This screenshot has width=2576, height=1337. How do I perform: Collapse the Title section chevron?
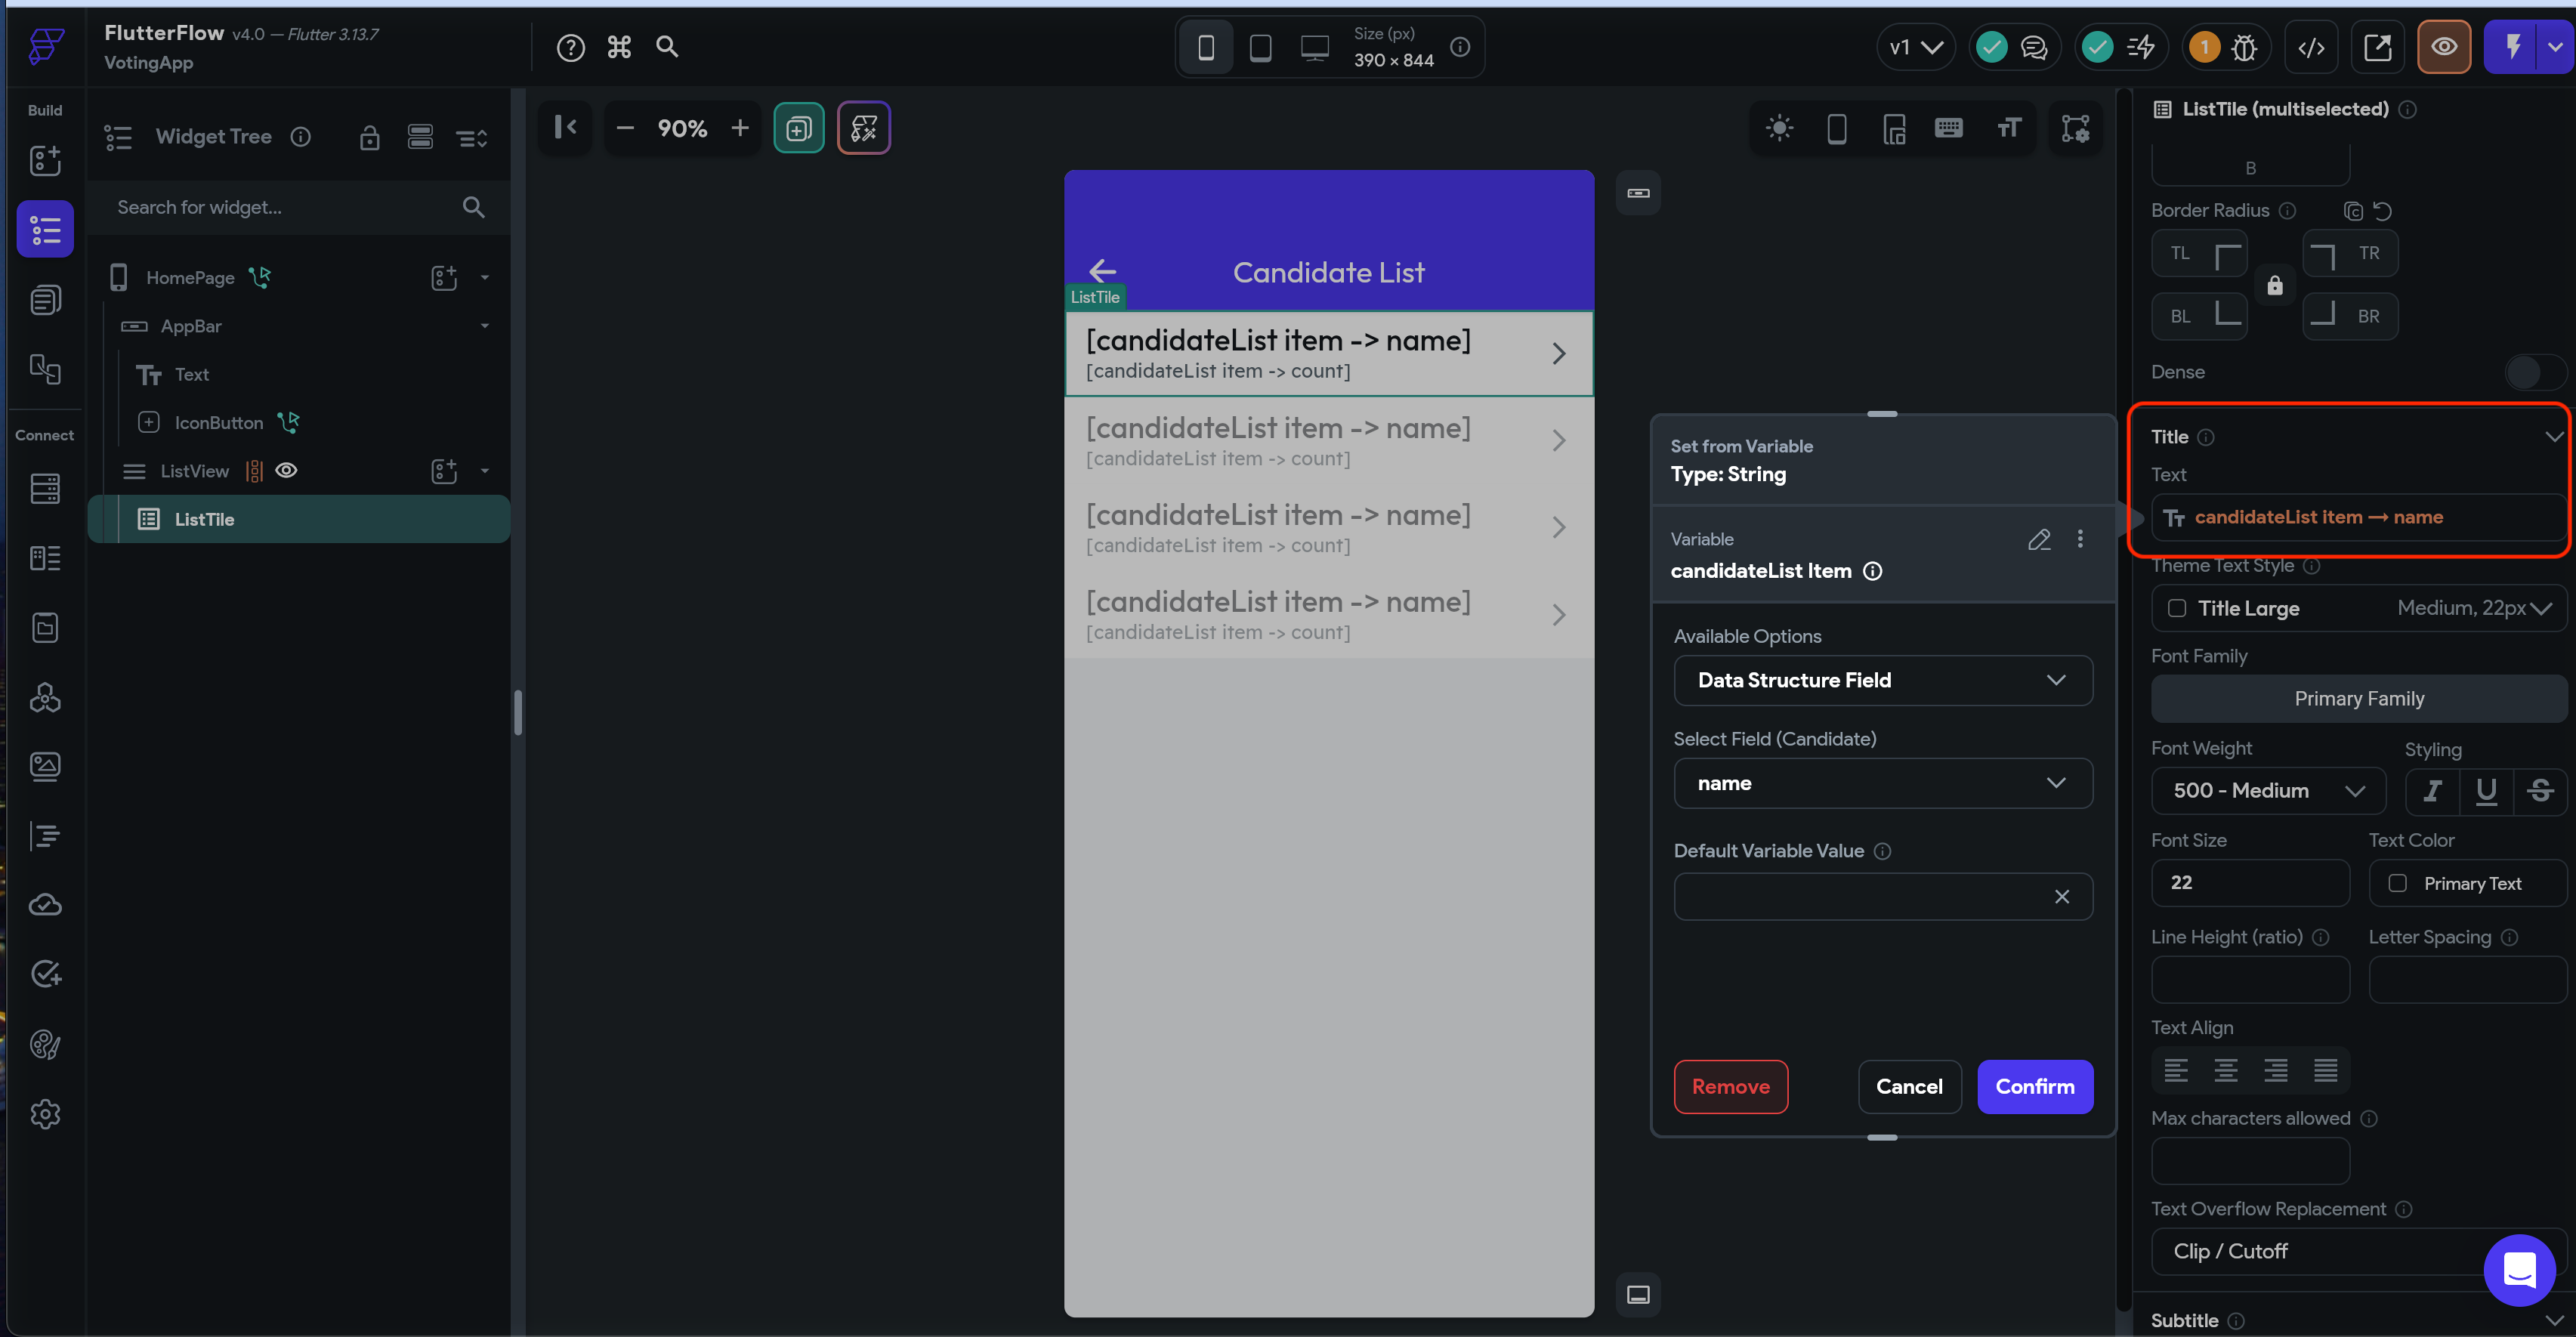(x=2554, y=437)
